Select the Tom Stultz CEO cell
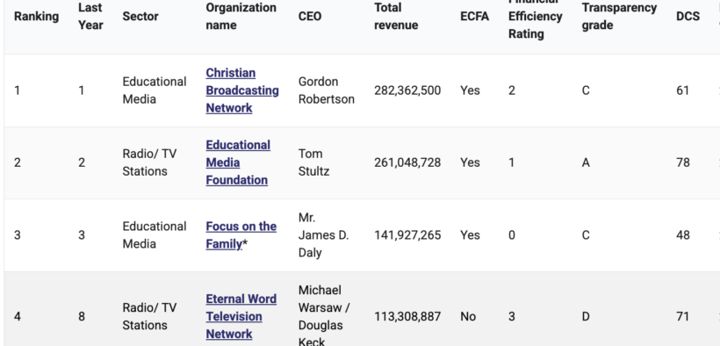720x346 pixels. coord(313,162)
